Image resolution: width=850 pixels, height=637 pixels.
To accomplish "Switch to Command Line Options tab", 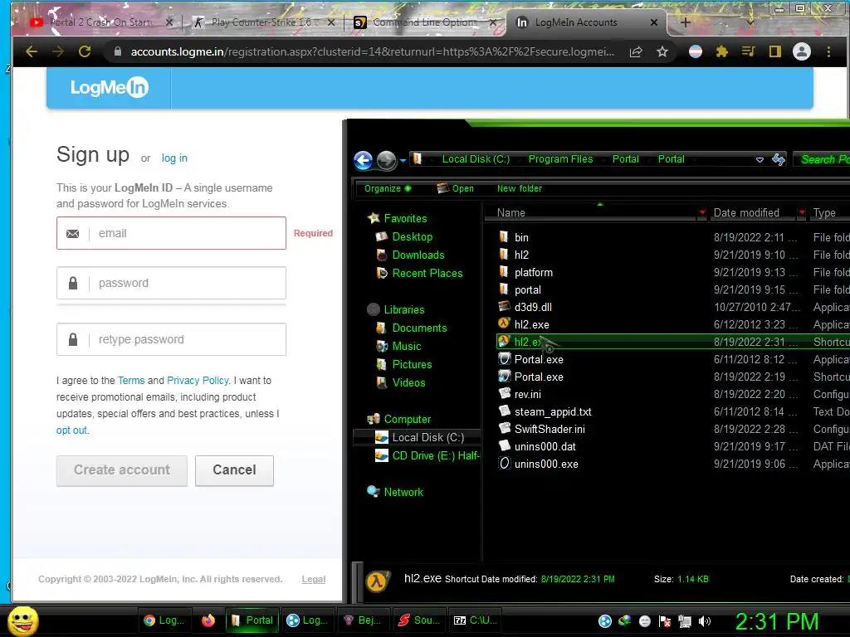I will (424, 22).
